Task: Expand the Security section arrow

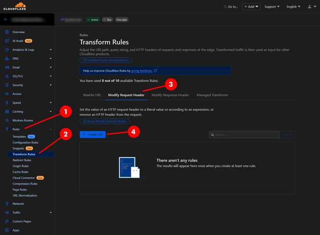Action: tap(50, 85)
